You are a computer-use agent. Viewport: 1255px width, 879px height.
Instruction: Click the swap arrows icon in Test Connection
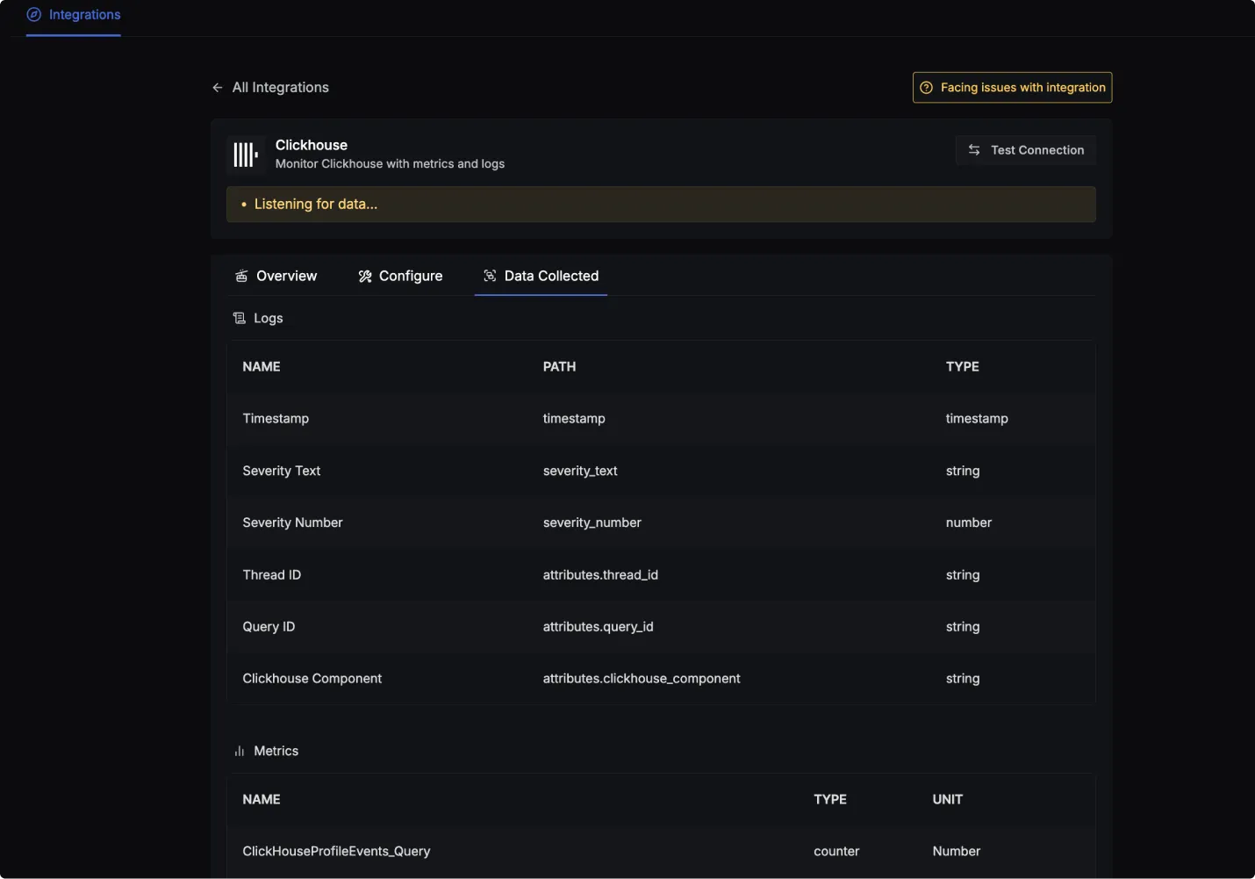pos(974,150)
